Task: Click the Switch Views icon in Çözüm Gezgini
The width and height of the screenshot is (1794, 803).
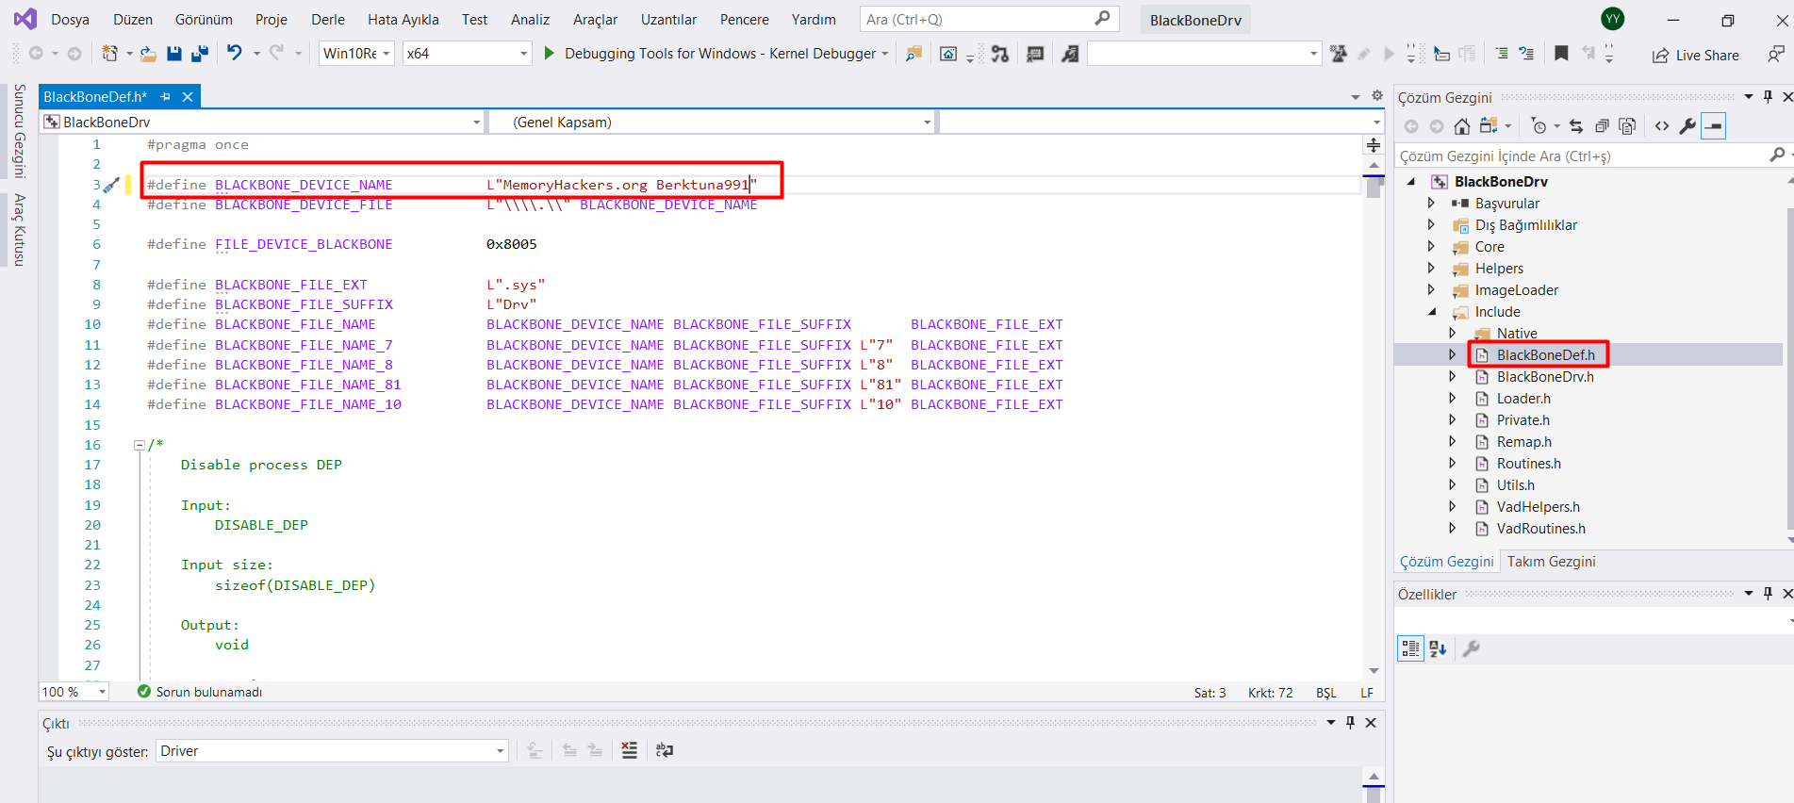Action: point(1489,126)
